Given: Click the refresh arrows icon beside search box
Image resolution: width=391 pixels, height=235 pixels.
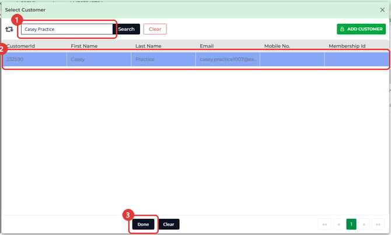Looking at the screenshot, I should point(9,29).
